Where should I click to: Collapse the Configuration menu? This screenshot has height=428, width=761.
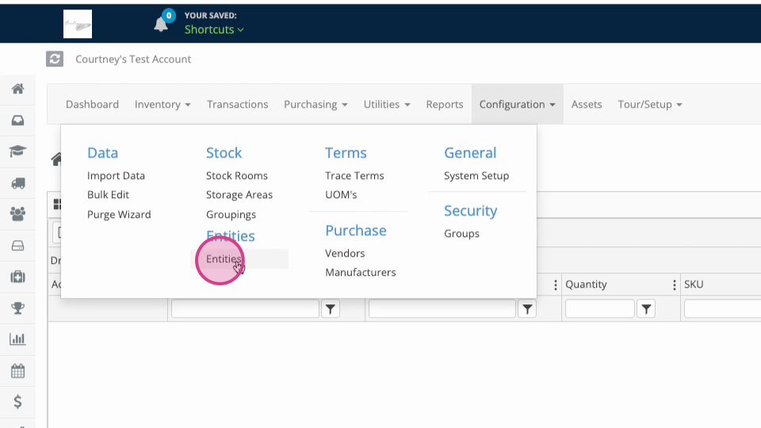[518, 105]
